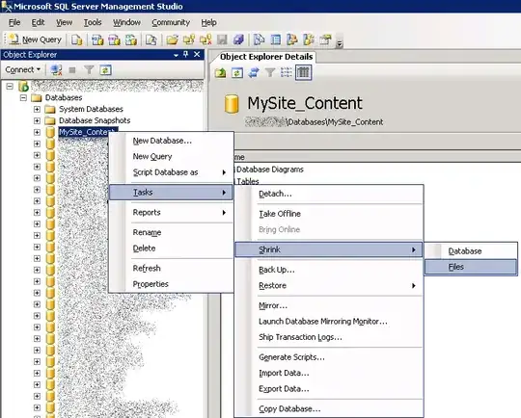Open the Script Database as submenu
The image size is (521, 418).
(x=171, y=172)
